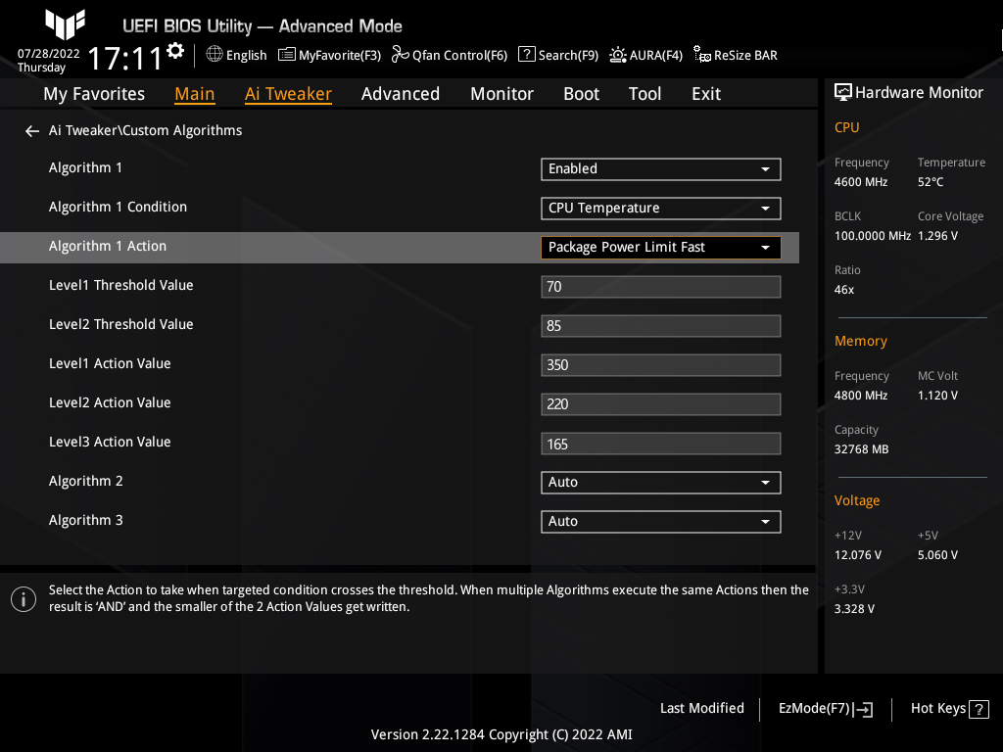Image resolution: width=1003 pixels, height=752 pixels.
Task: Open Qfan Control fan icon
Action: (401, 55)
